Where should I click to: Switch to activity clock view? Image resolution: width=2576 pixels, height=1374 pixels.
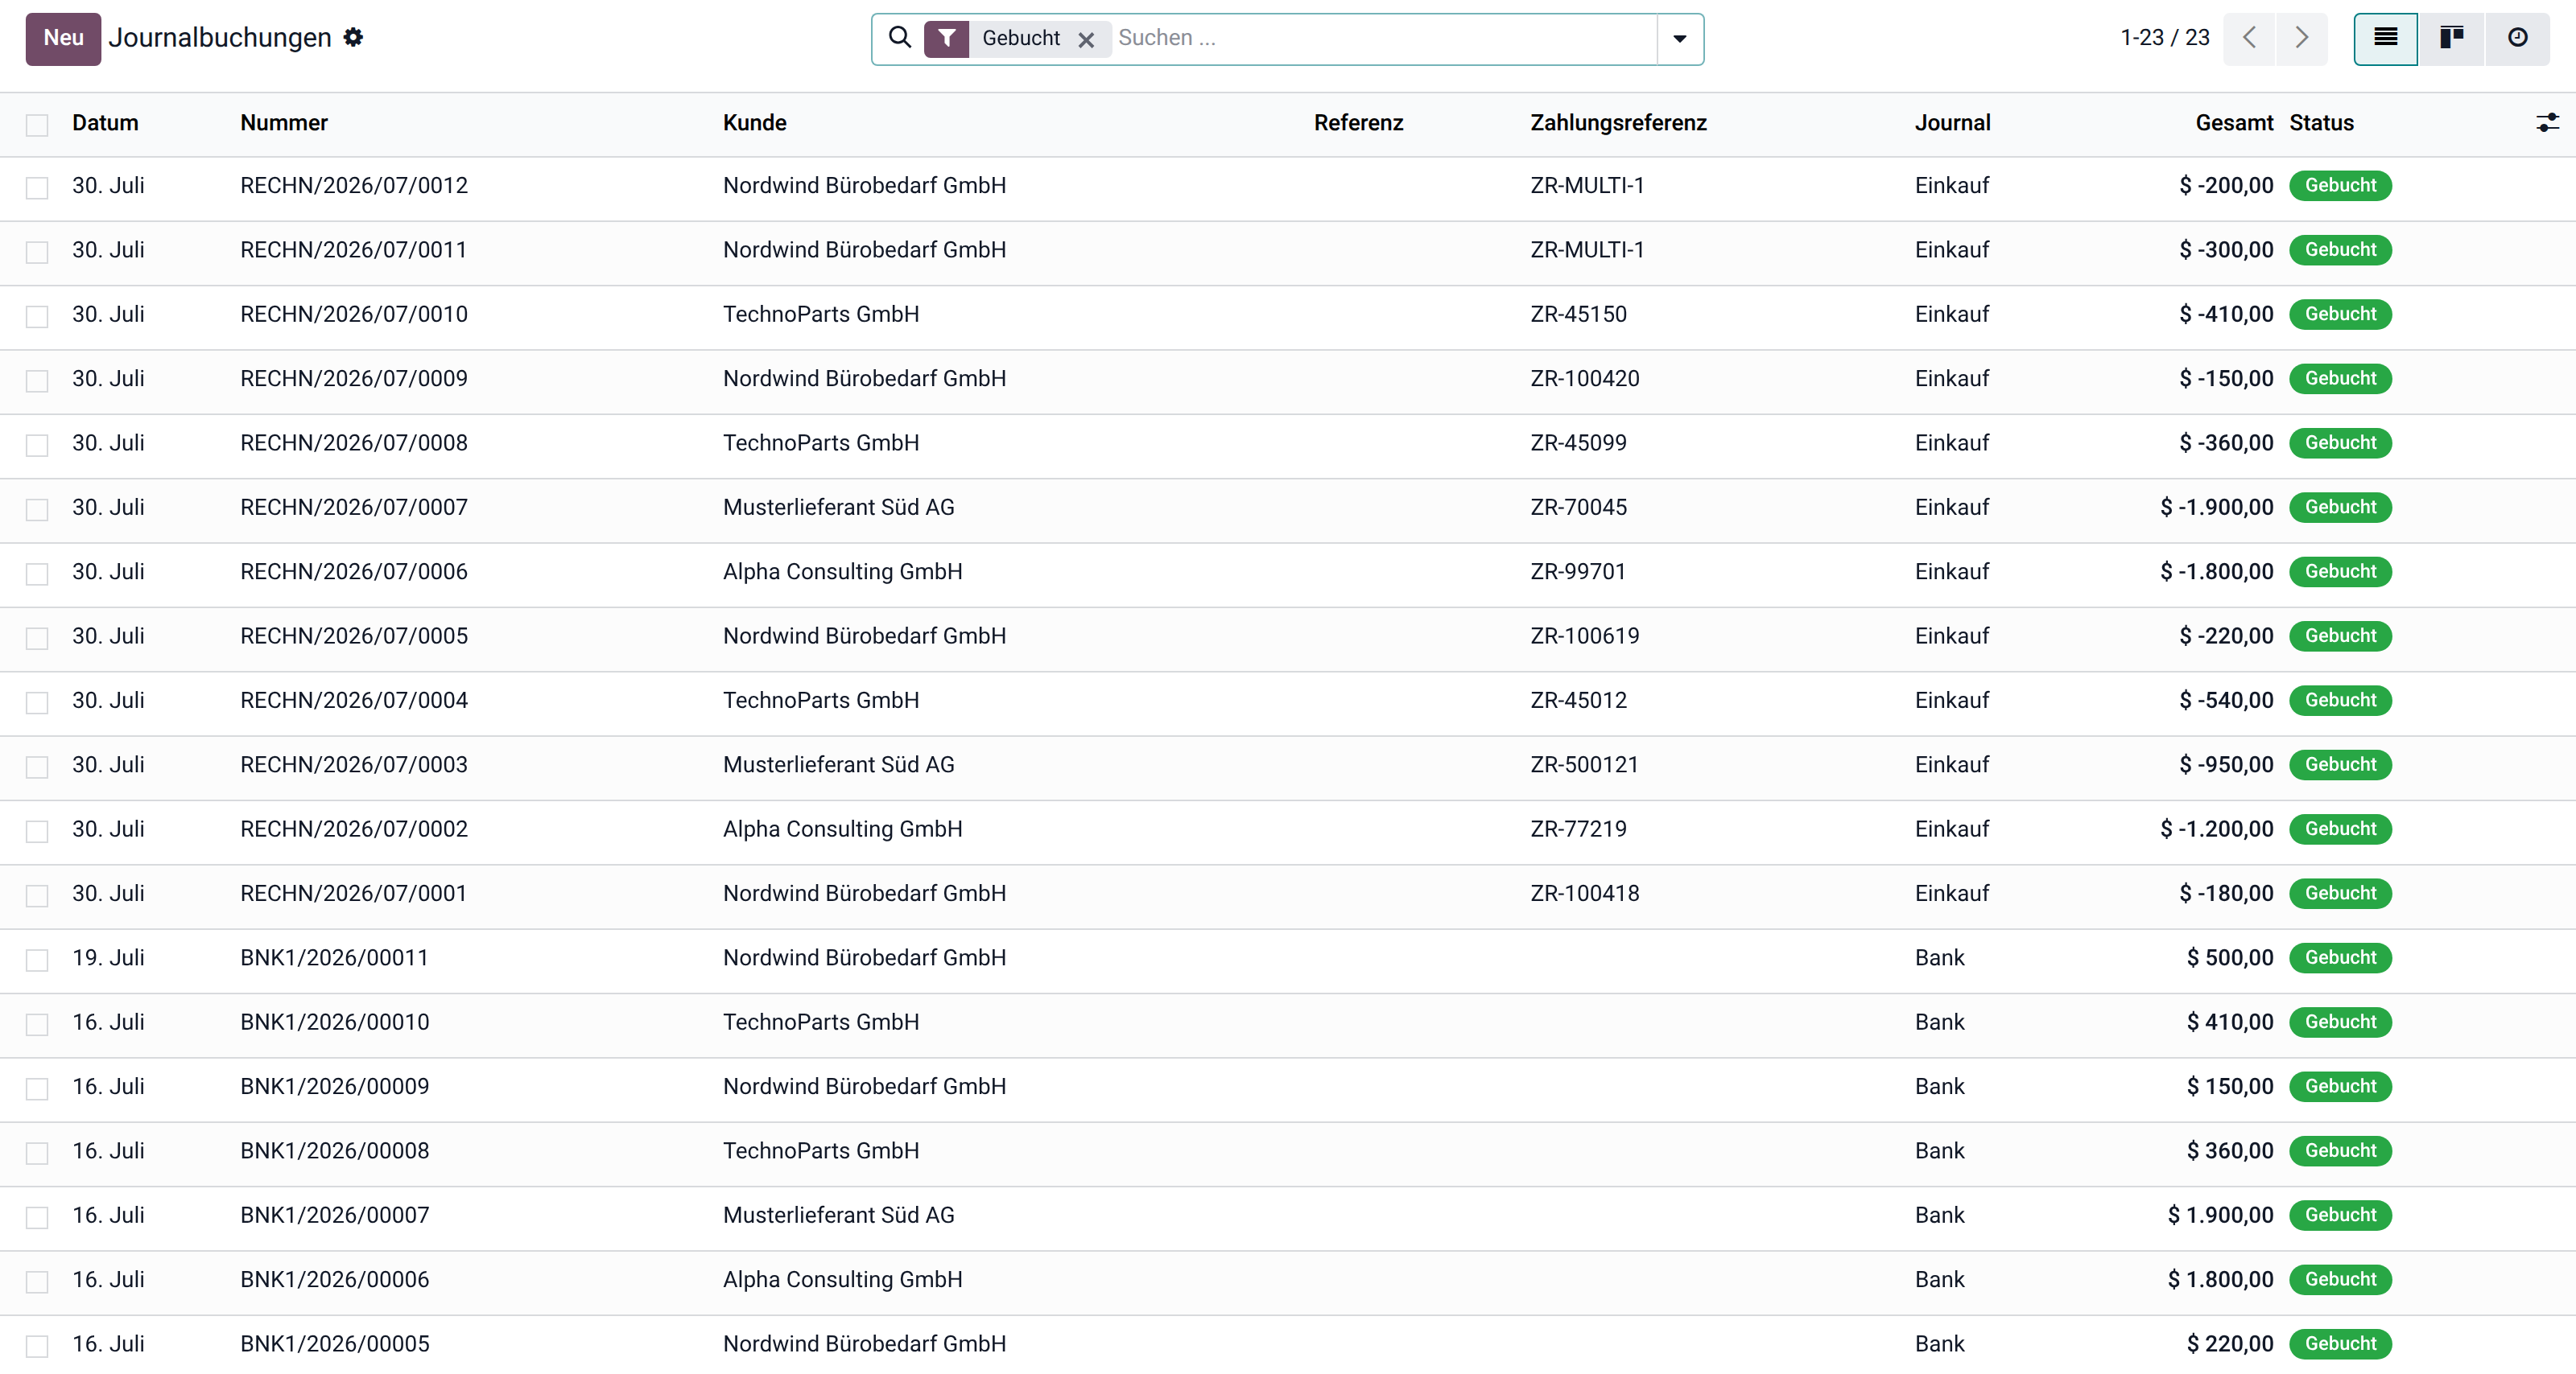pyautogui.click(x=2517, y=38)
